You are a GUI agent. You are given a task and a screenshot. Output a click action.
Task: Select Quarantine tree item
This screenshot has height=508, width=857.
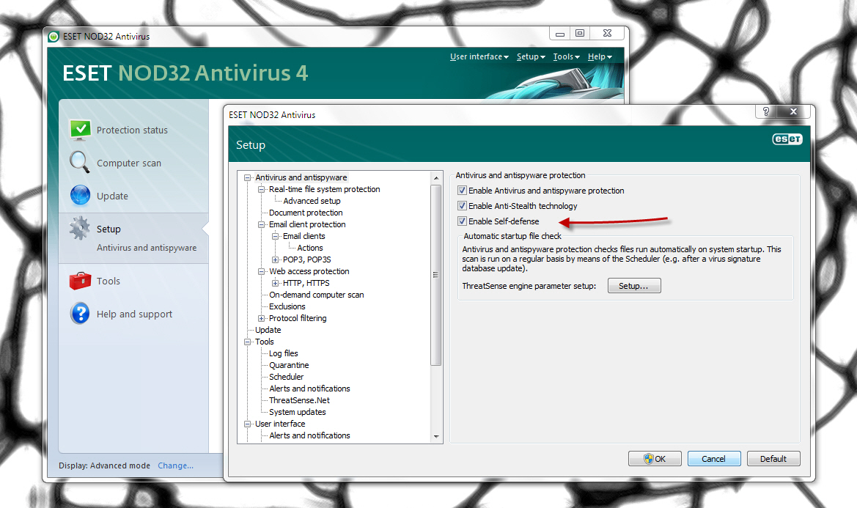[x=289, y=366]
